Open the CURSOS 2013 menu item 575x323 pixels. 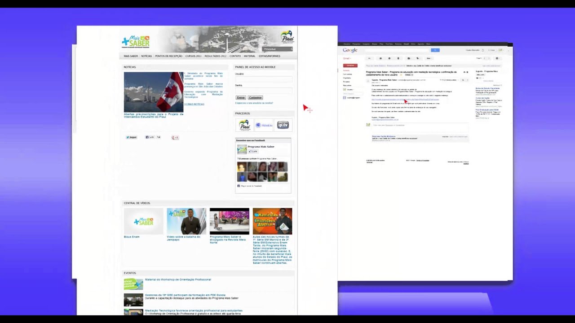193,56
